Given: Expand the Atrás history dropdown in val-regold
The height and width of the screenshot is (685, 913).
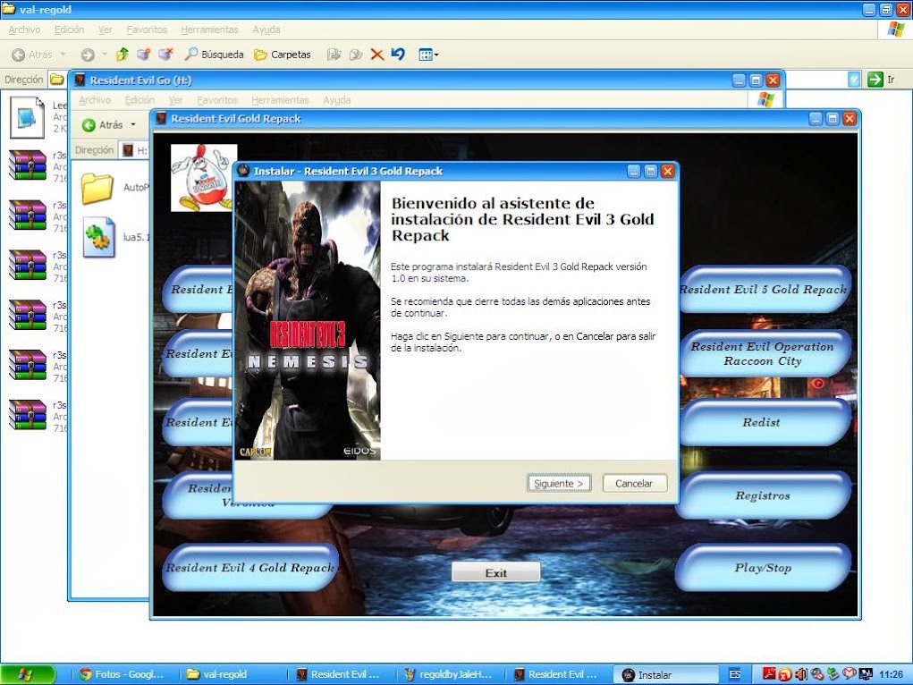Looking at the screenshot, I should [63, 55].
